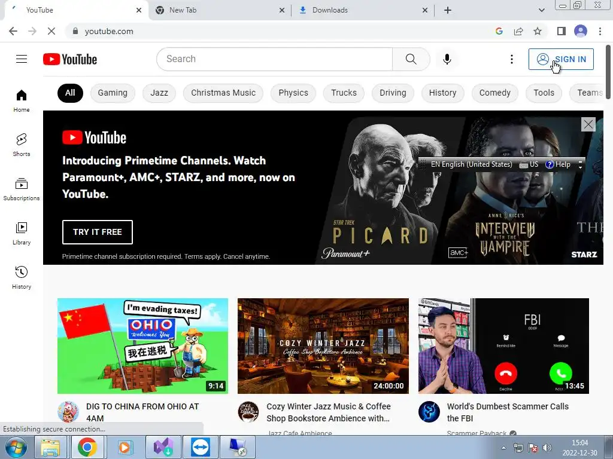Click browser back arrow
The width and height of the screenshot is (613, 459).
point(13,31)
